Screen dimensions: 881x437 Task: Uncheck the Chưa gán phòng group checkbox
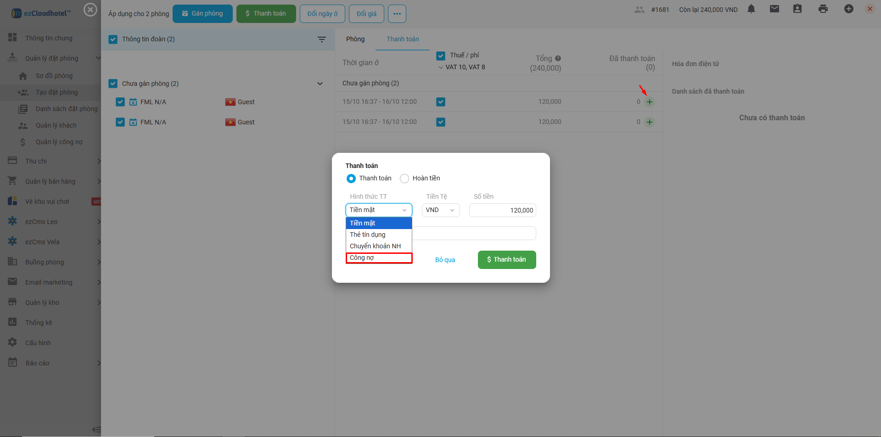coord(113,84)
